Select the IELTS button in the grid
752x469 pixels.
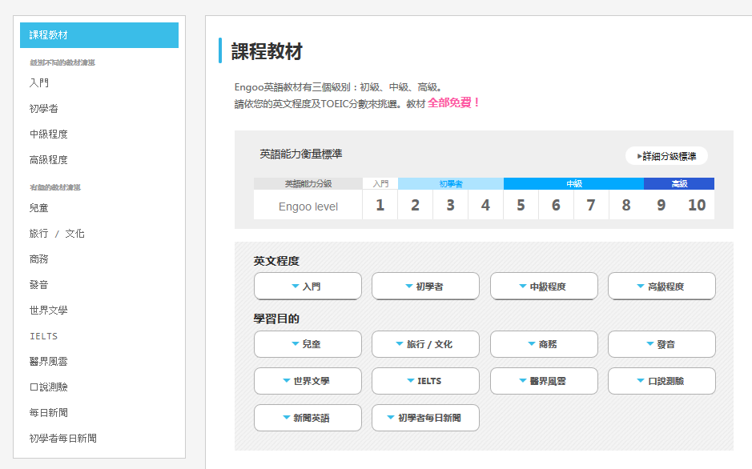point(425,381)
